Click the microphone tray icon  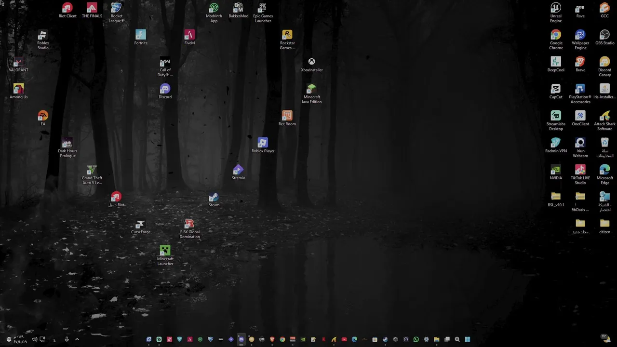click(67, 339)
